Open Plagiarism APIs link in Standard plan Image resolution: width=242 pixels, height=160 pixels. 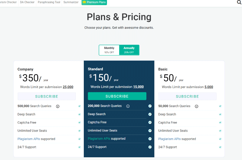click(x=99, y=139)
